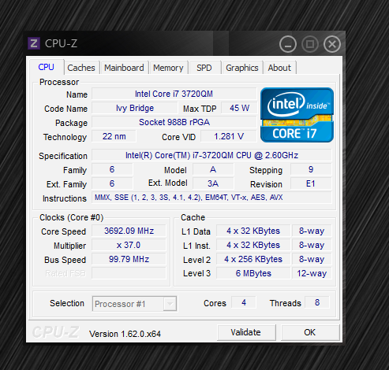This screenshot has height=370, width=389.
Task: Click the Stepping value 9
Action: pos(311,169)
